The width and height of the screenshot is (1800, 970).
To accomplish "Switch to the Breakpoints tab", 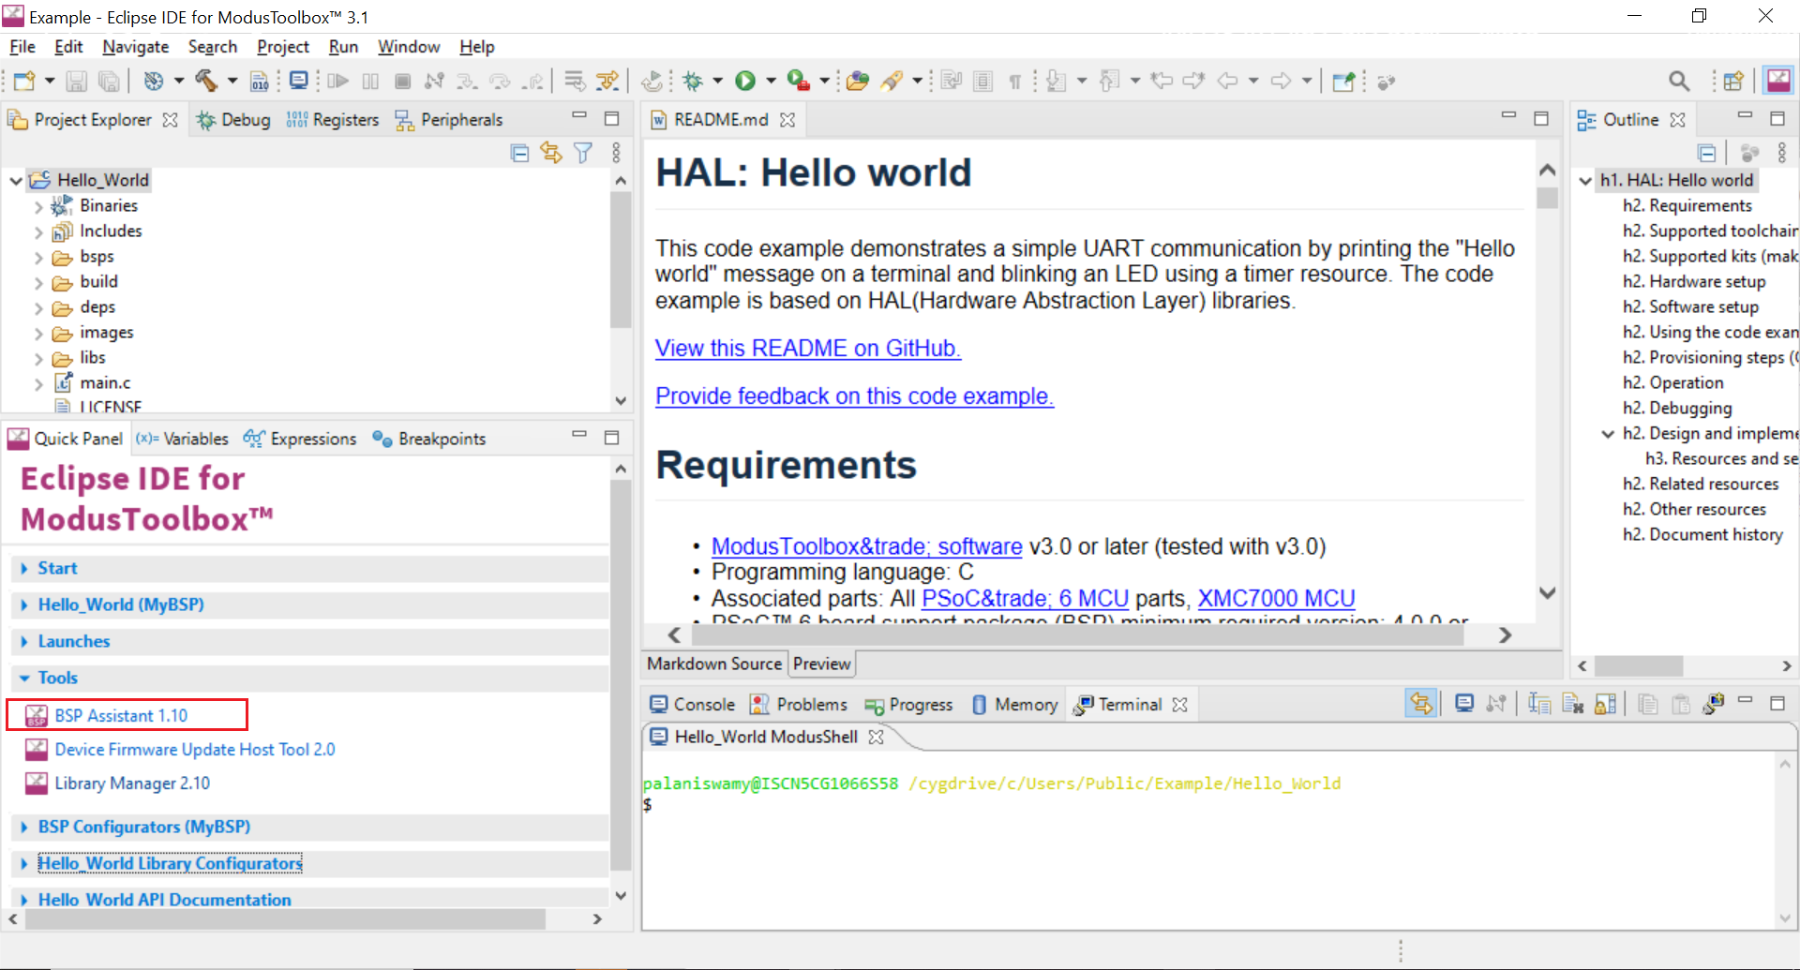I will click(x=429, y=439).
